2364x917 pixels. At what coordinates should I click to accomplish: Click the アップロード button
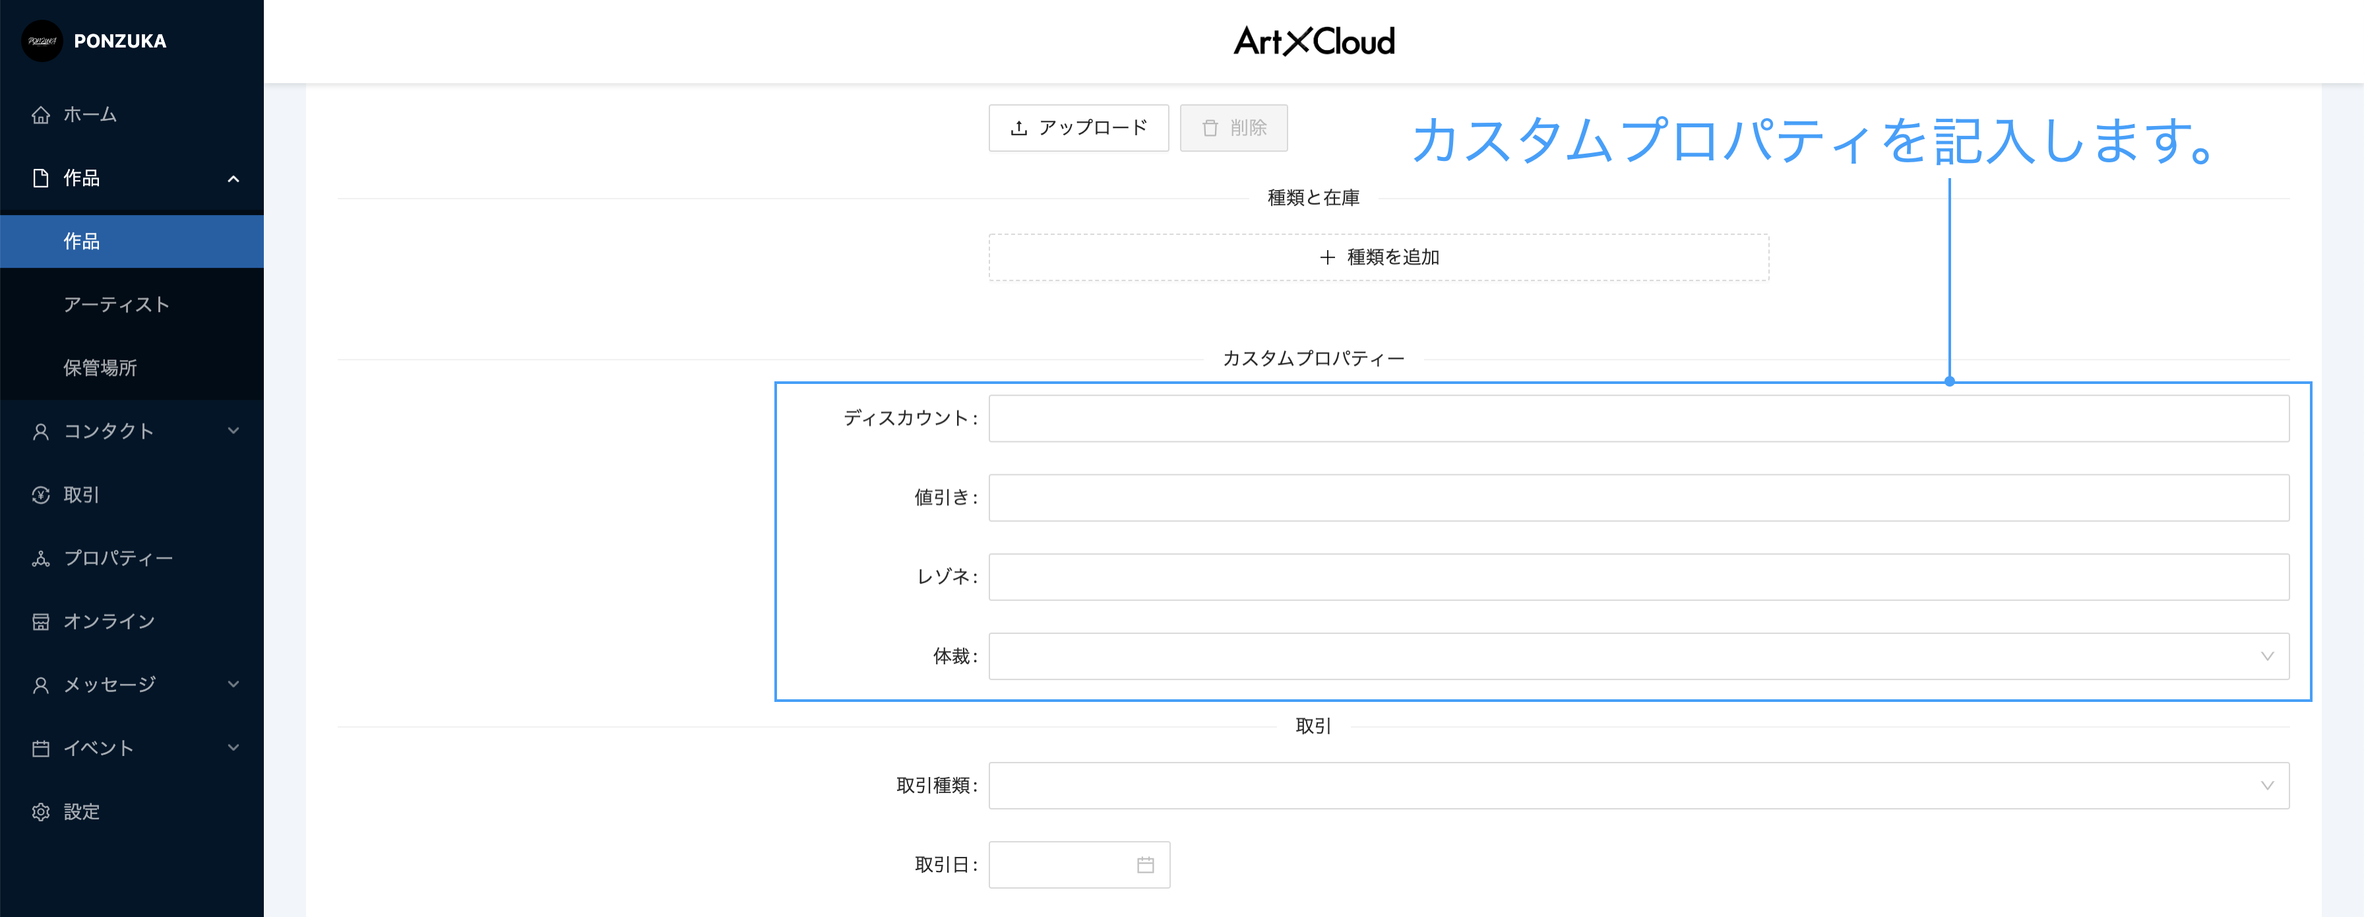(1078, 127)
